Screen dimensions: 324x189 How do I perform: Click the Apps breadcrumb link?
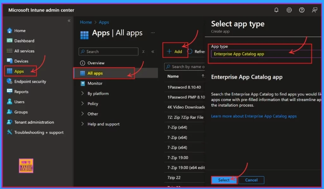coord(104,22)
